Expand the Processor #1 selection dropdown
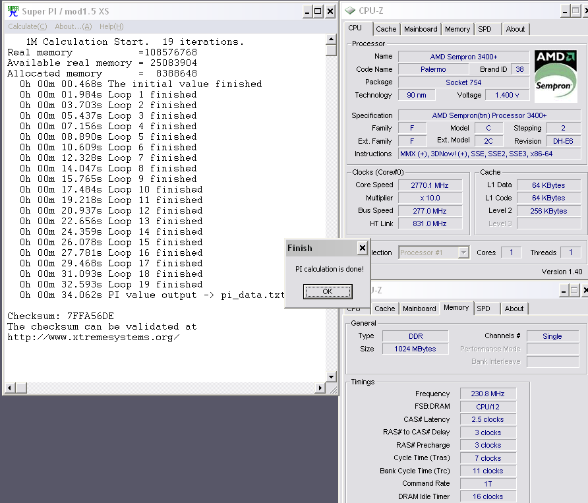This screenshot has width=588, height=503. [x=463, y=252]
